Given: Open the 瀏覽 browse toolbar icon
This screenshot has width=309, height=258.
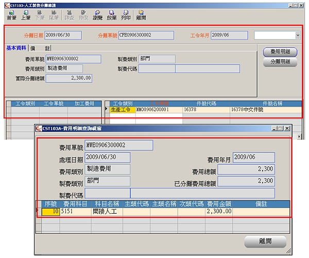Looking at the screenshot, I should (97, 15).
